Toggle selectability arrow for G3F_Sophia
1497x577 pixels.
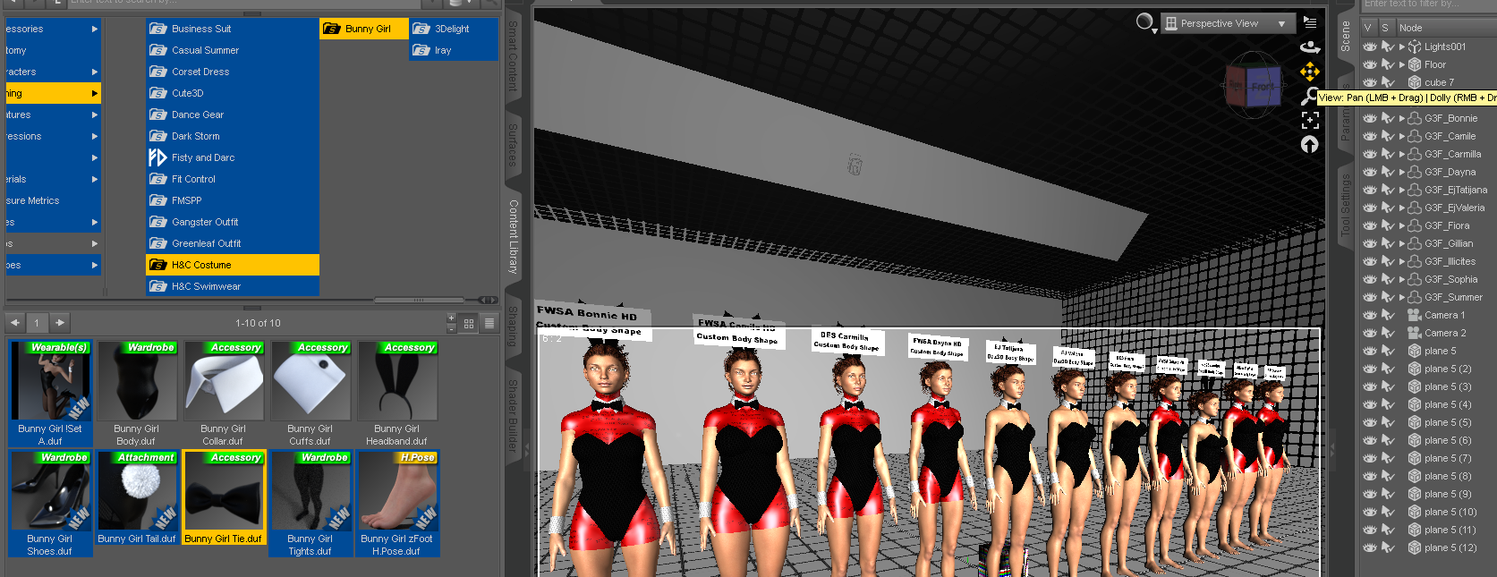1388,279
